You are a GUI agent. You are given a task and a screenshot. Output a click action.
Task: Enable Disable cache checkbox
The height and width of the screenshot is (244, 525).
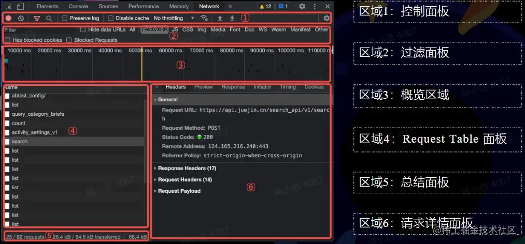(x=111, y=19)
